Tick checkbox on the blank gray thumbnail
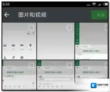 pos(69,27)
